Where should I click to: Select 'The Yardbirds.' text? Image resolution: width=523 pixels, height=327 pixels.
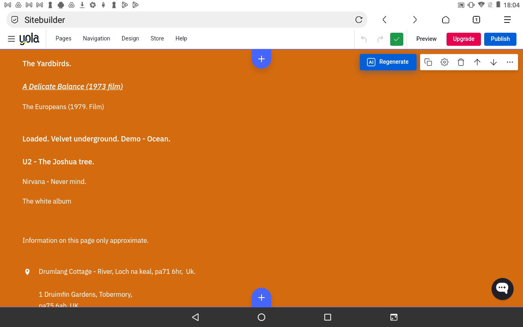(47, 63)
